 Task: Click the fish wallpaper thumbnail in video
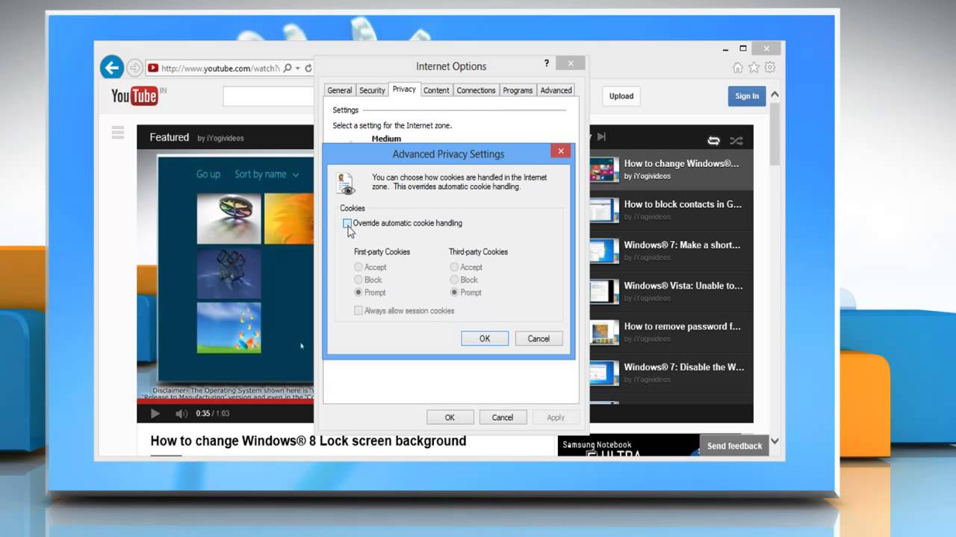pos(229,327)
